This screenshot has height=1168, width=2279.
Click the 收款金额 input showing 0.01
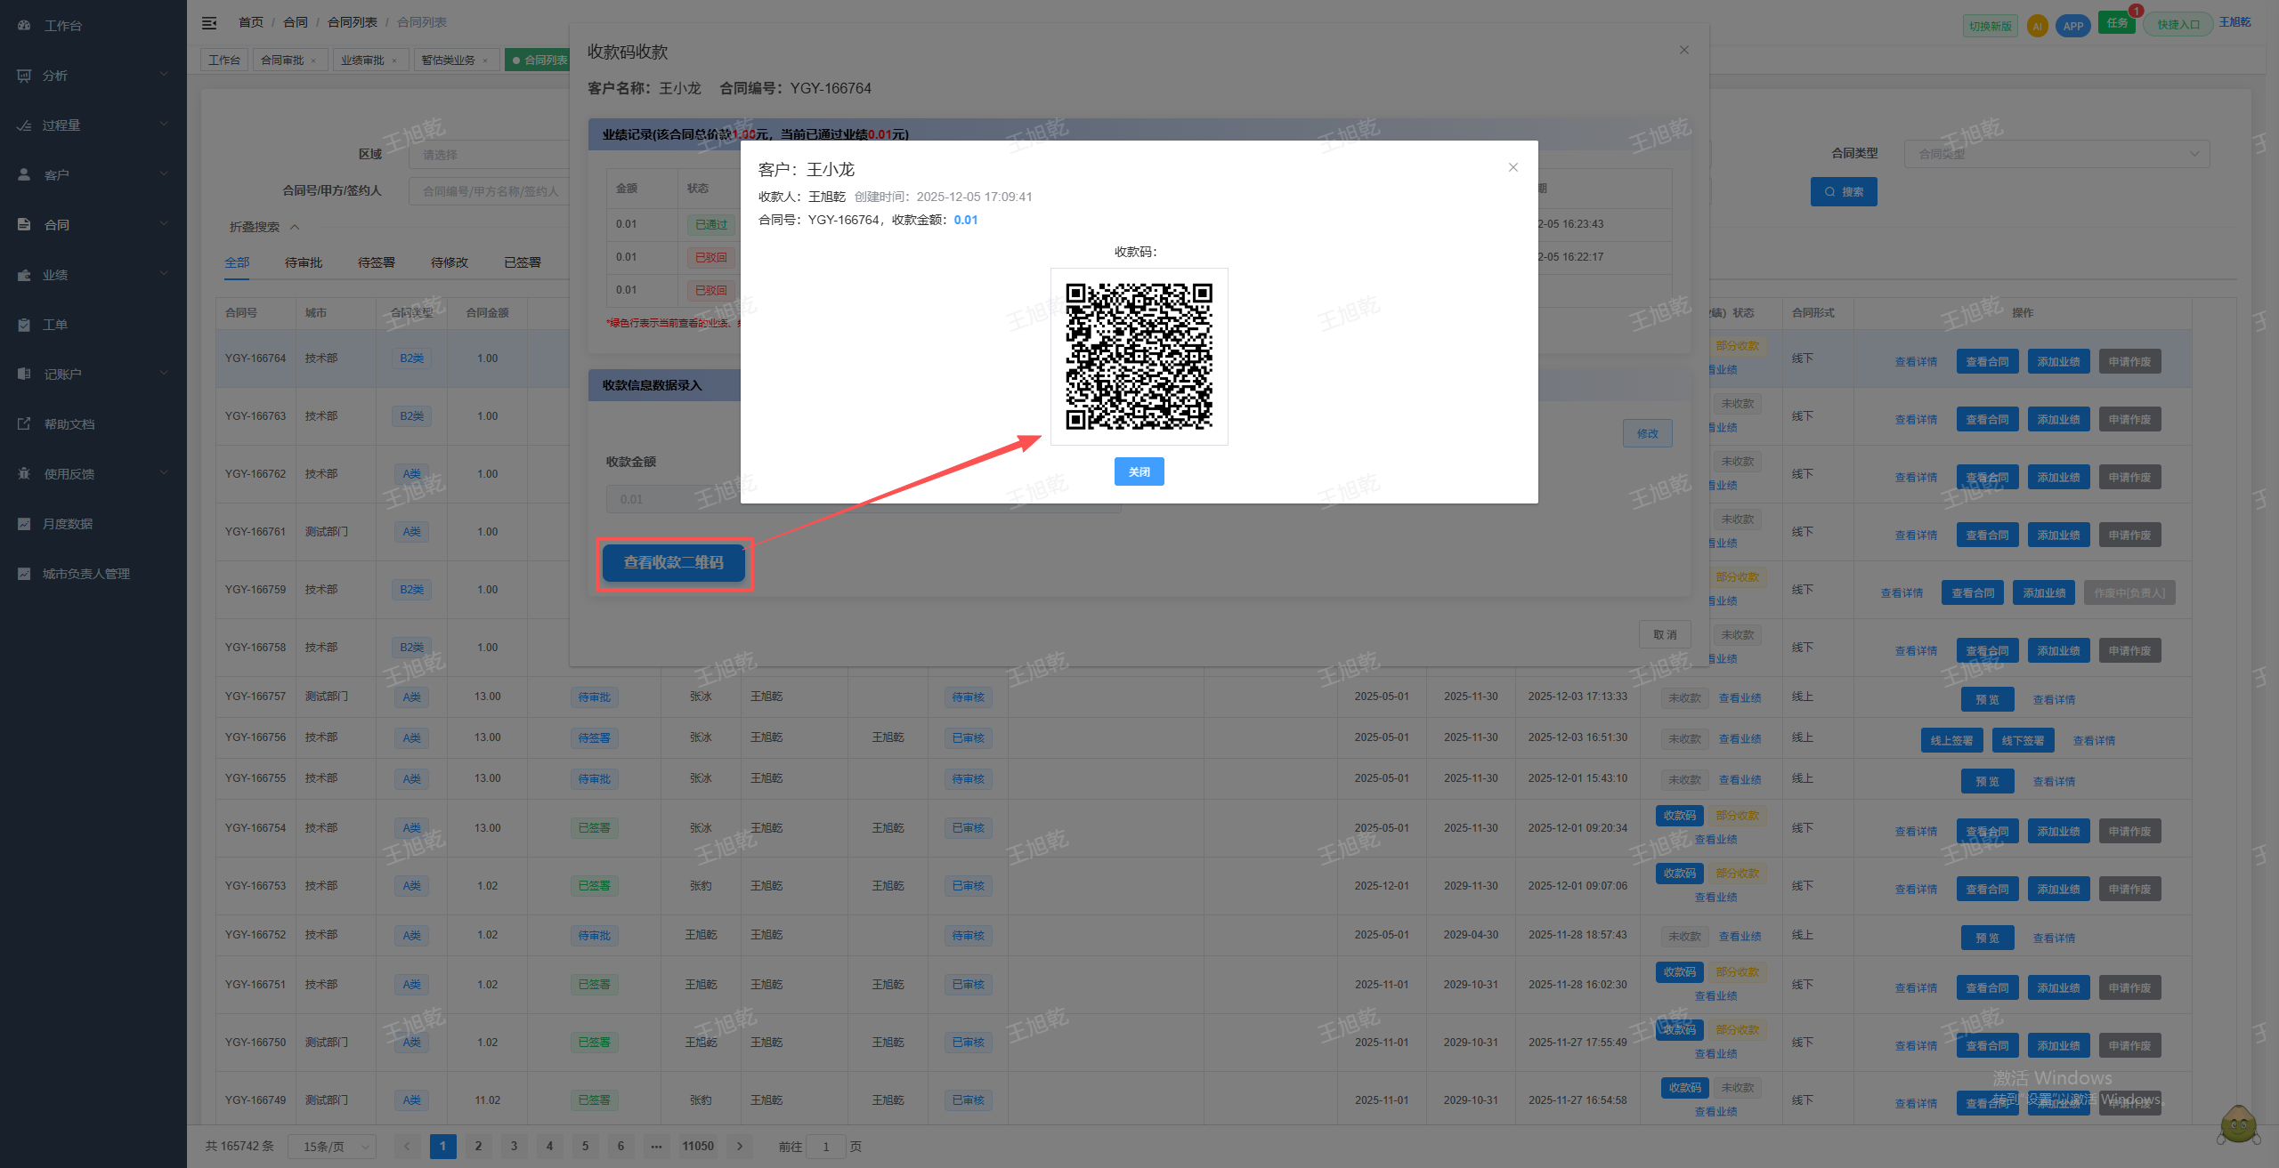(x=864, y=499)
